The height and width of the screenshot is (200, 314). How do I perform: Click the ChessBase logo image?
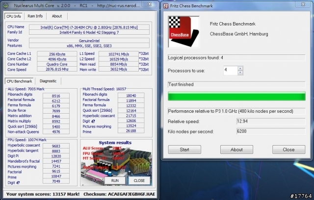pyautogui.click(x=183, y=32)
